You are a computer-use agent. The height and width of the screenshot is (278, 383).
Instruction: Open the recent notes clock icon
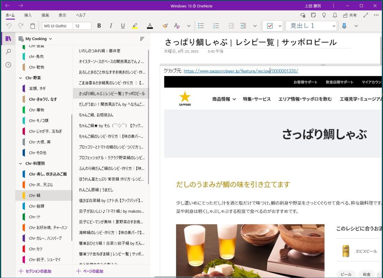pos(8,65)
